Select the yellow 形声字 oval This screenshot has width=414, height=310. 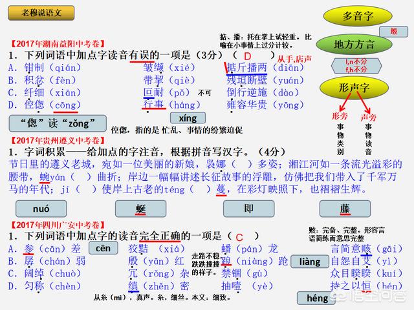click(x=354, y=88)
